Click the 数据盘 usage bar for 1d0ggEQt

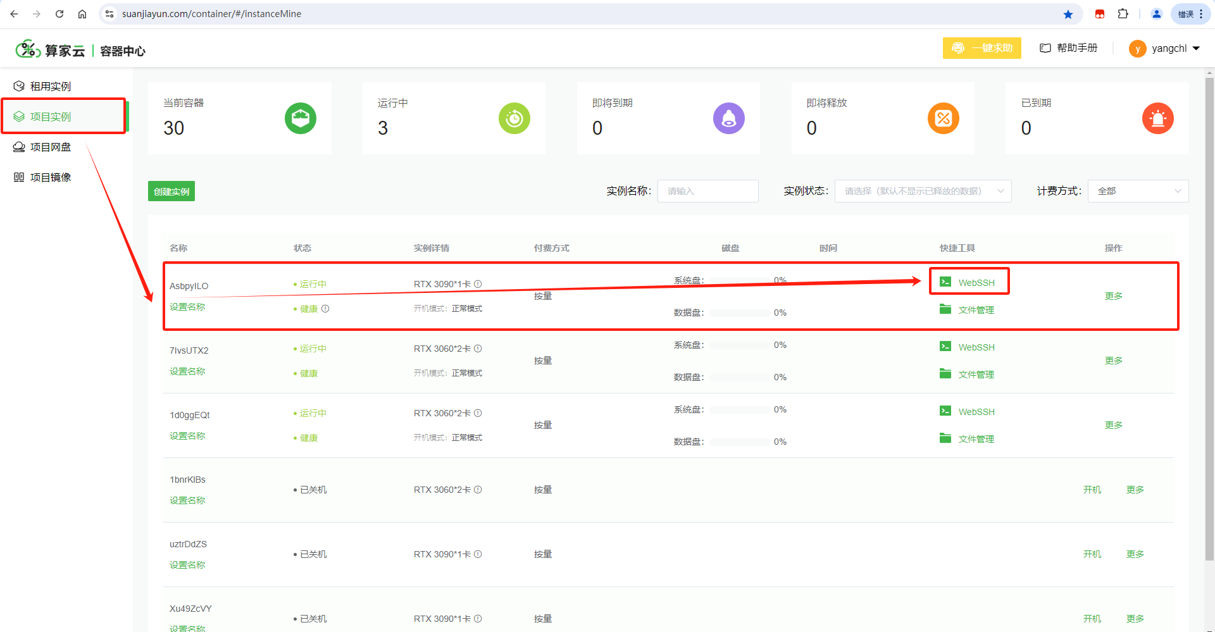coord(740,442)
